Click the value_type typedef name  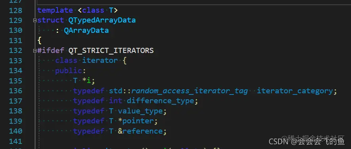[x=140, y=111]
